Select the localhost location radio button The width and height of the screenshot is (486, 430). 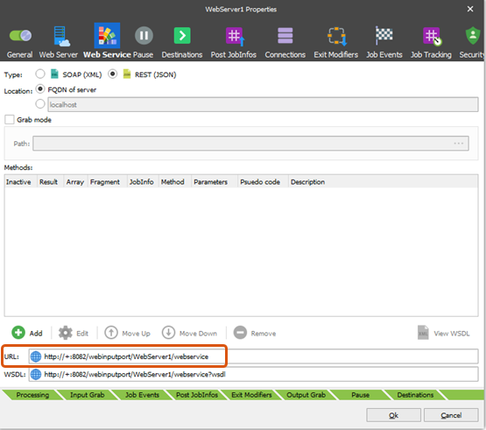point(40,103)
